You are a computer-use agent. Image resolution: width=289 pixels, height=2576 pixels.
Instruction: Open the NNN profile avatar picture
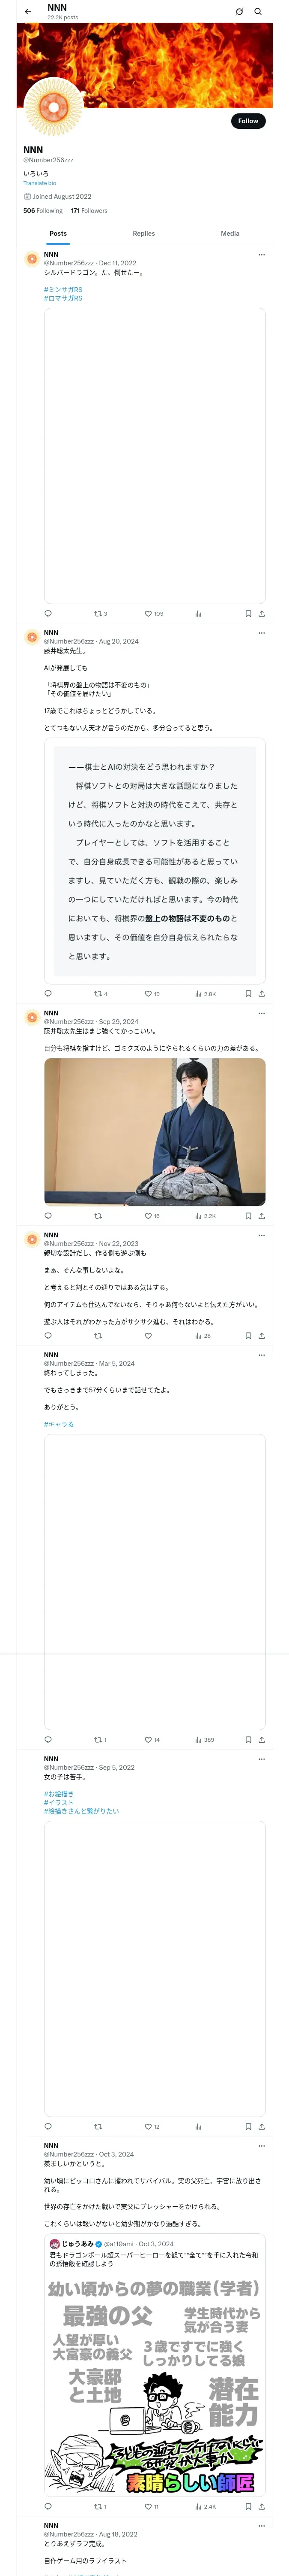click(x=53, y=107)
